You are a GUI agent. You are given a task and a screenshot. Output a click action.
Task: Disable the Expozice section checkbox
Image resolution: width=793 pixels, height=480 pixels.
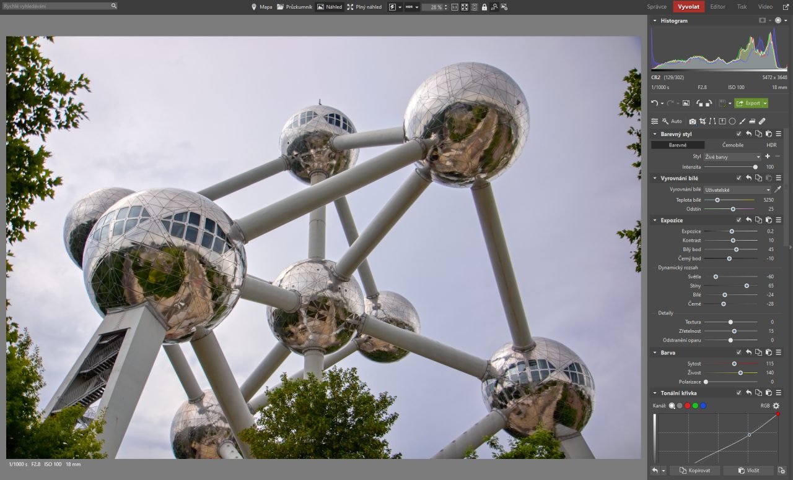tap(738, 220)
